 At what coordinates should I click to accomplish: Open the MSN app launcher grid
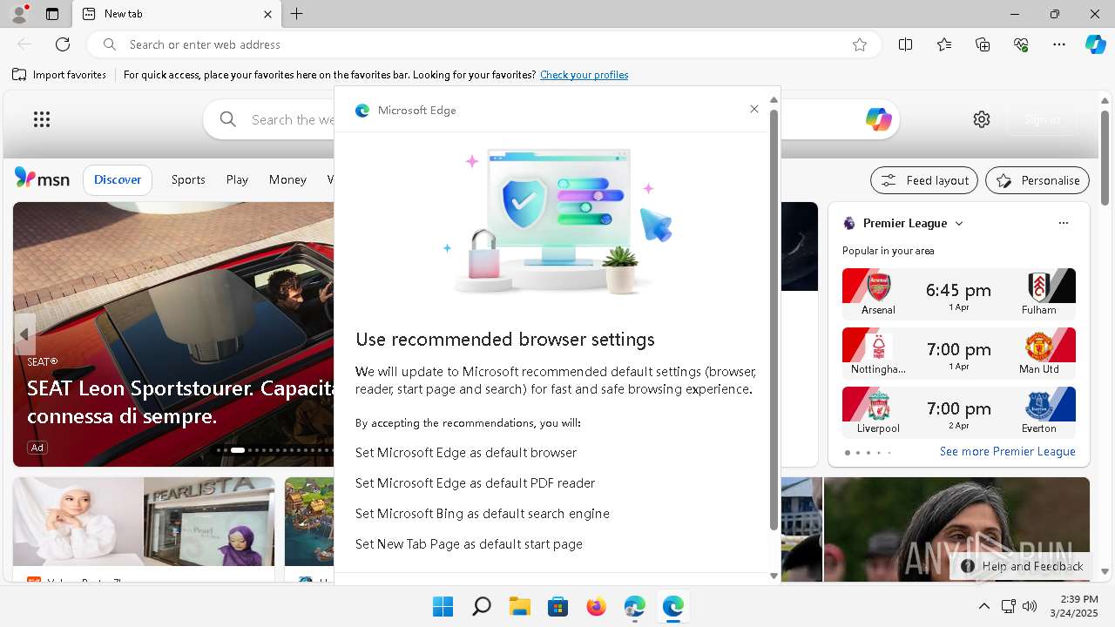tap(42, 119)
